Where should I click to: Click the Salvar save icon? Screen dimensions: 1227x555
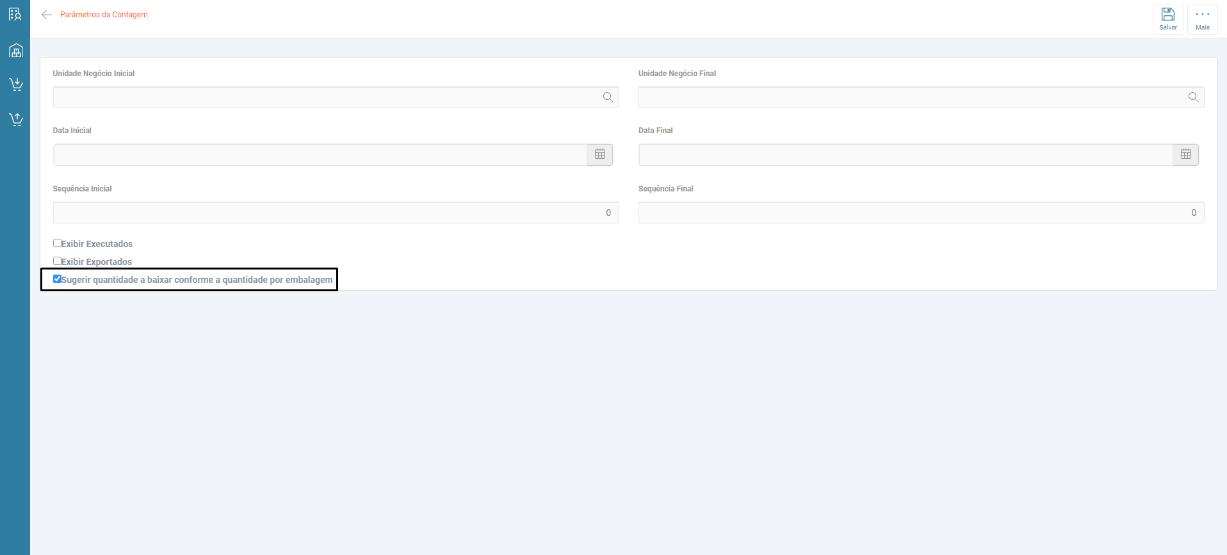[1167, 19]
